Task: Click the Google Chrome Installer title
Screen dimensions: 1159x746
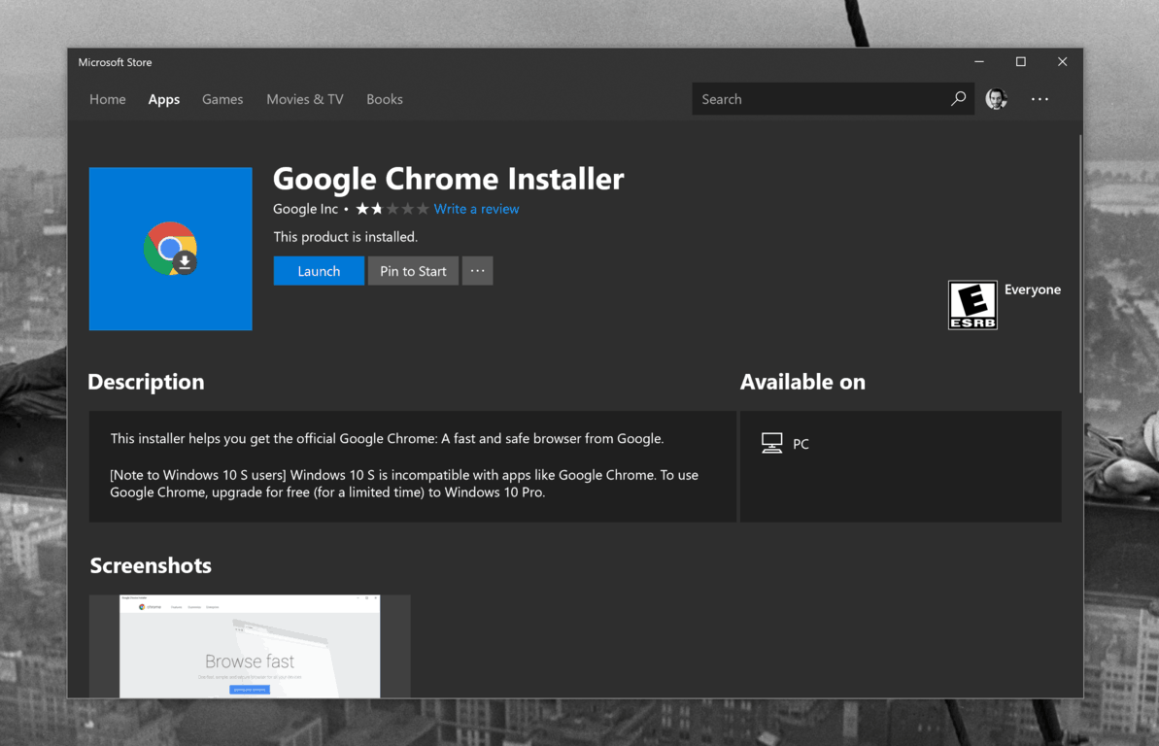Action: pos(448,179)
